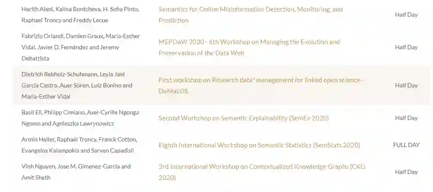Open the MEPDaW 2020 workshop link
The width and height of the screenshot is (433, 192).
point(249,42)
